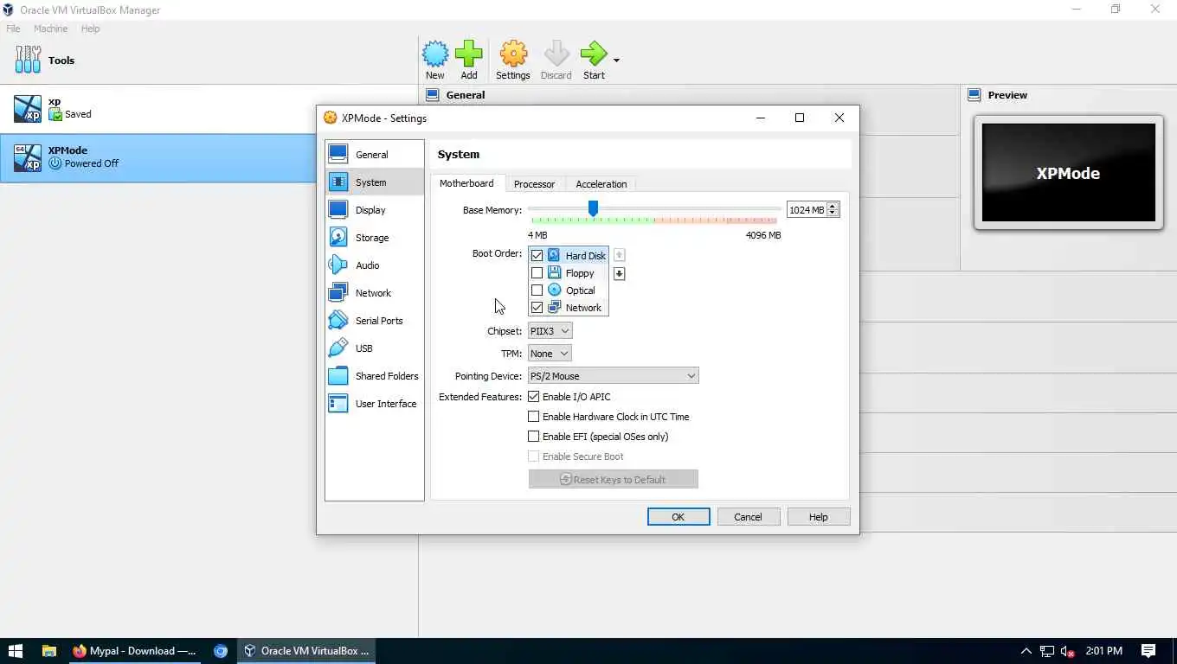
Task: Open the Pointing Device PS/2 Mouse dropdown
Action: (613, 376)
